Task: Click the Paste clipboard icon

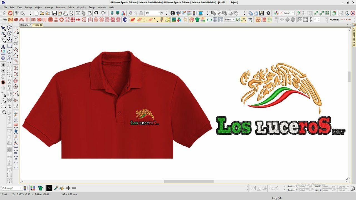Action: (89, 13)
